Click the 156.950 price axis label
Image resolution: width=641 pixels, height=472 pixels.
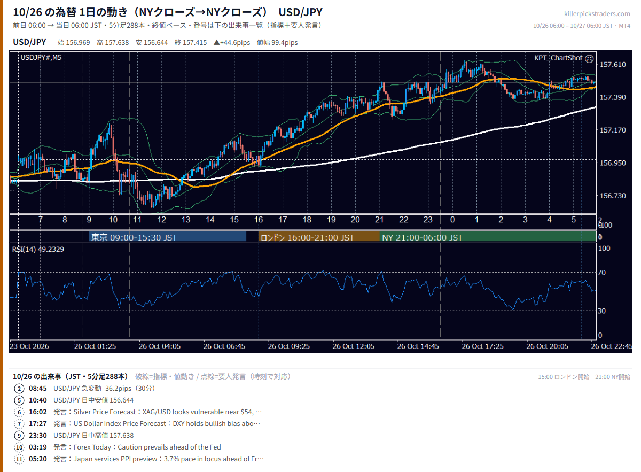point(613,163)
